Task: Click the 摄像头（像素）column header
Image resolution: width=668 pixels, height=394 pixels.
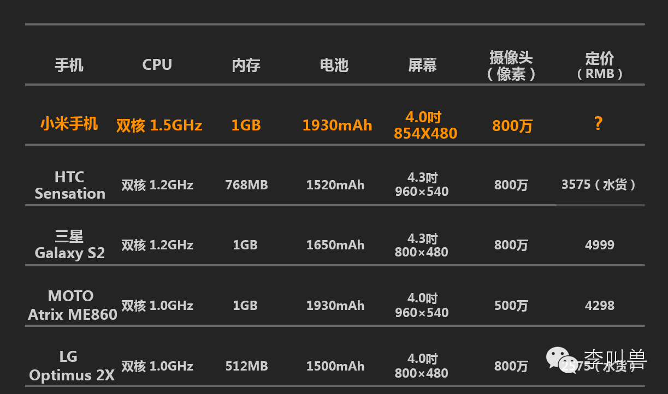Action: (x=511, y=65)
